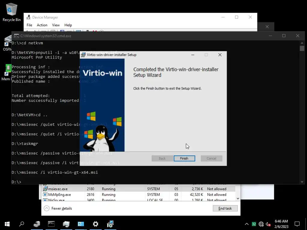This screenshot has height=230, width=307.
Task: Open the Recycle Bin desktop icon
Action: [12, 12]
